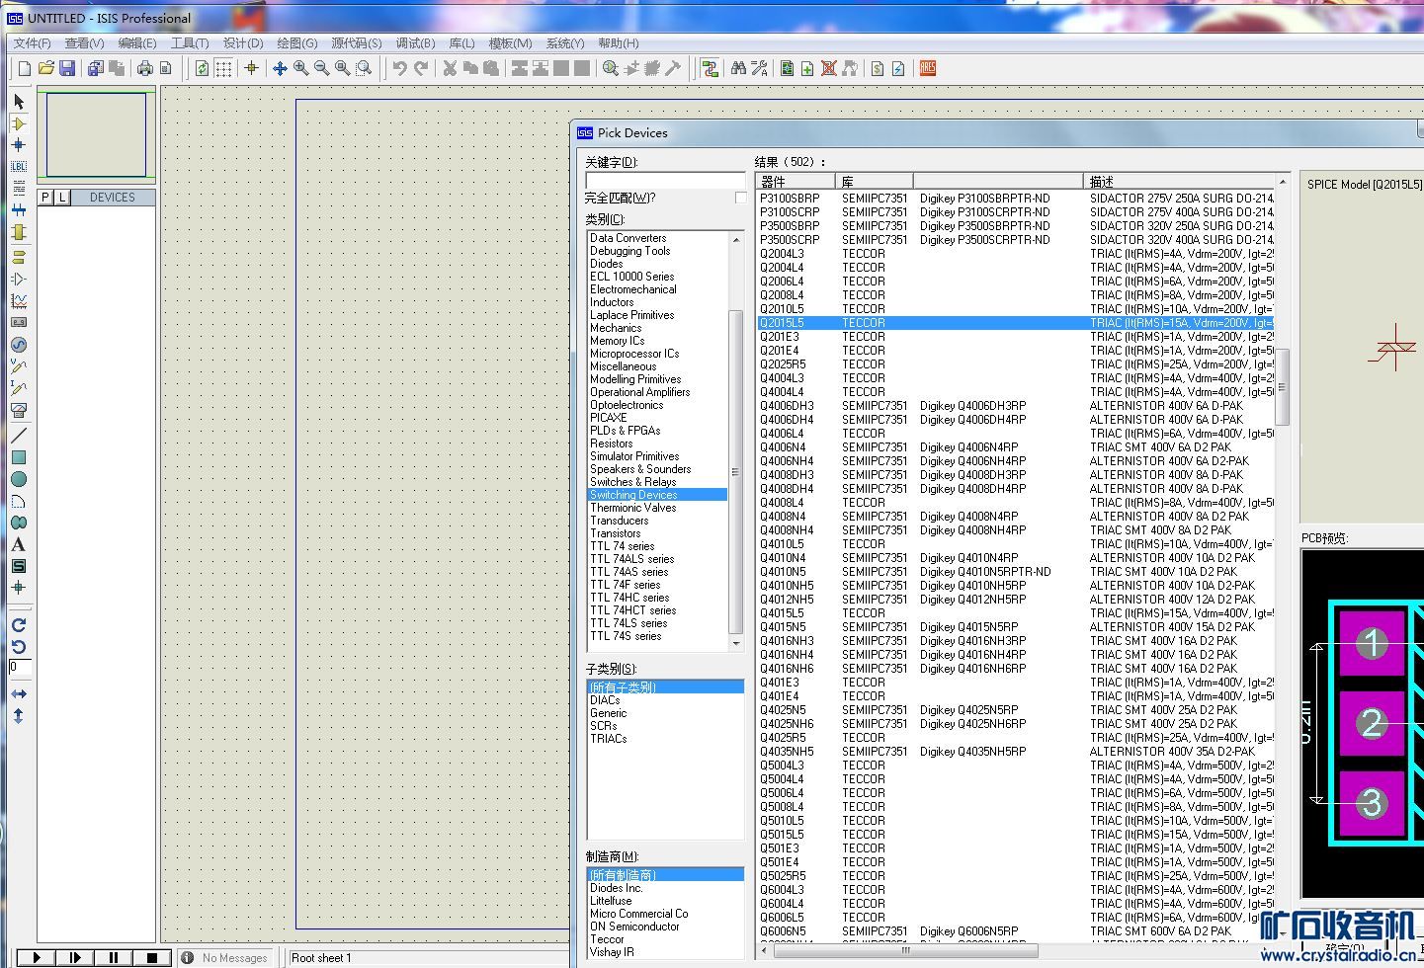Viewport: 1424px width, 968px height.
Task: Click the results list horizontal scrollbar
Action: 905,951
